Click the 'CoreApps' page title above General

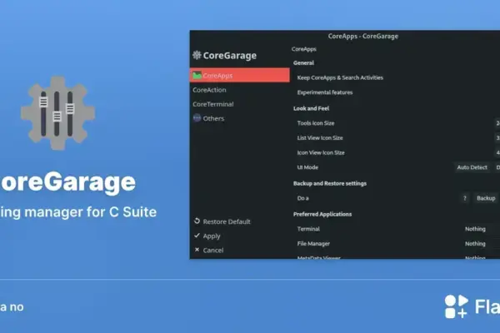[x=304, y=49]
